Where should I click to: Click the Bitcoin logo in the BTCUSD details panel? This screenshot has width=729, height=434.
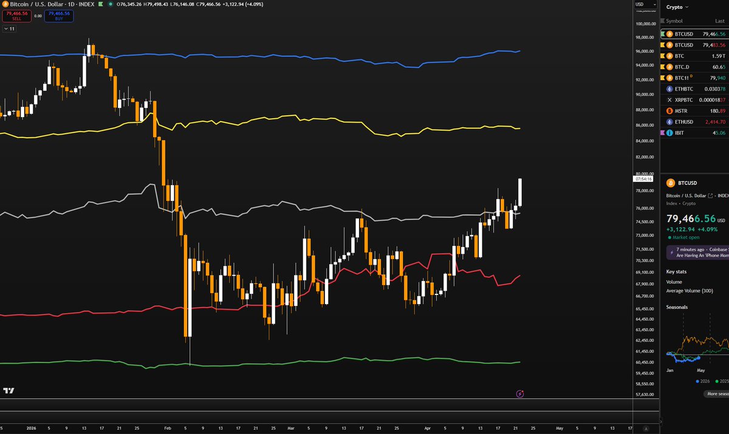tap(671, 183)
